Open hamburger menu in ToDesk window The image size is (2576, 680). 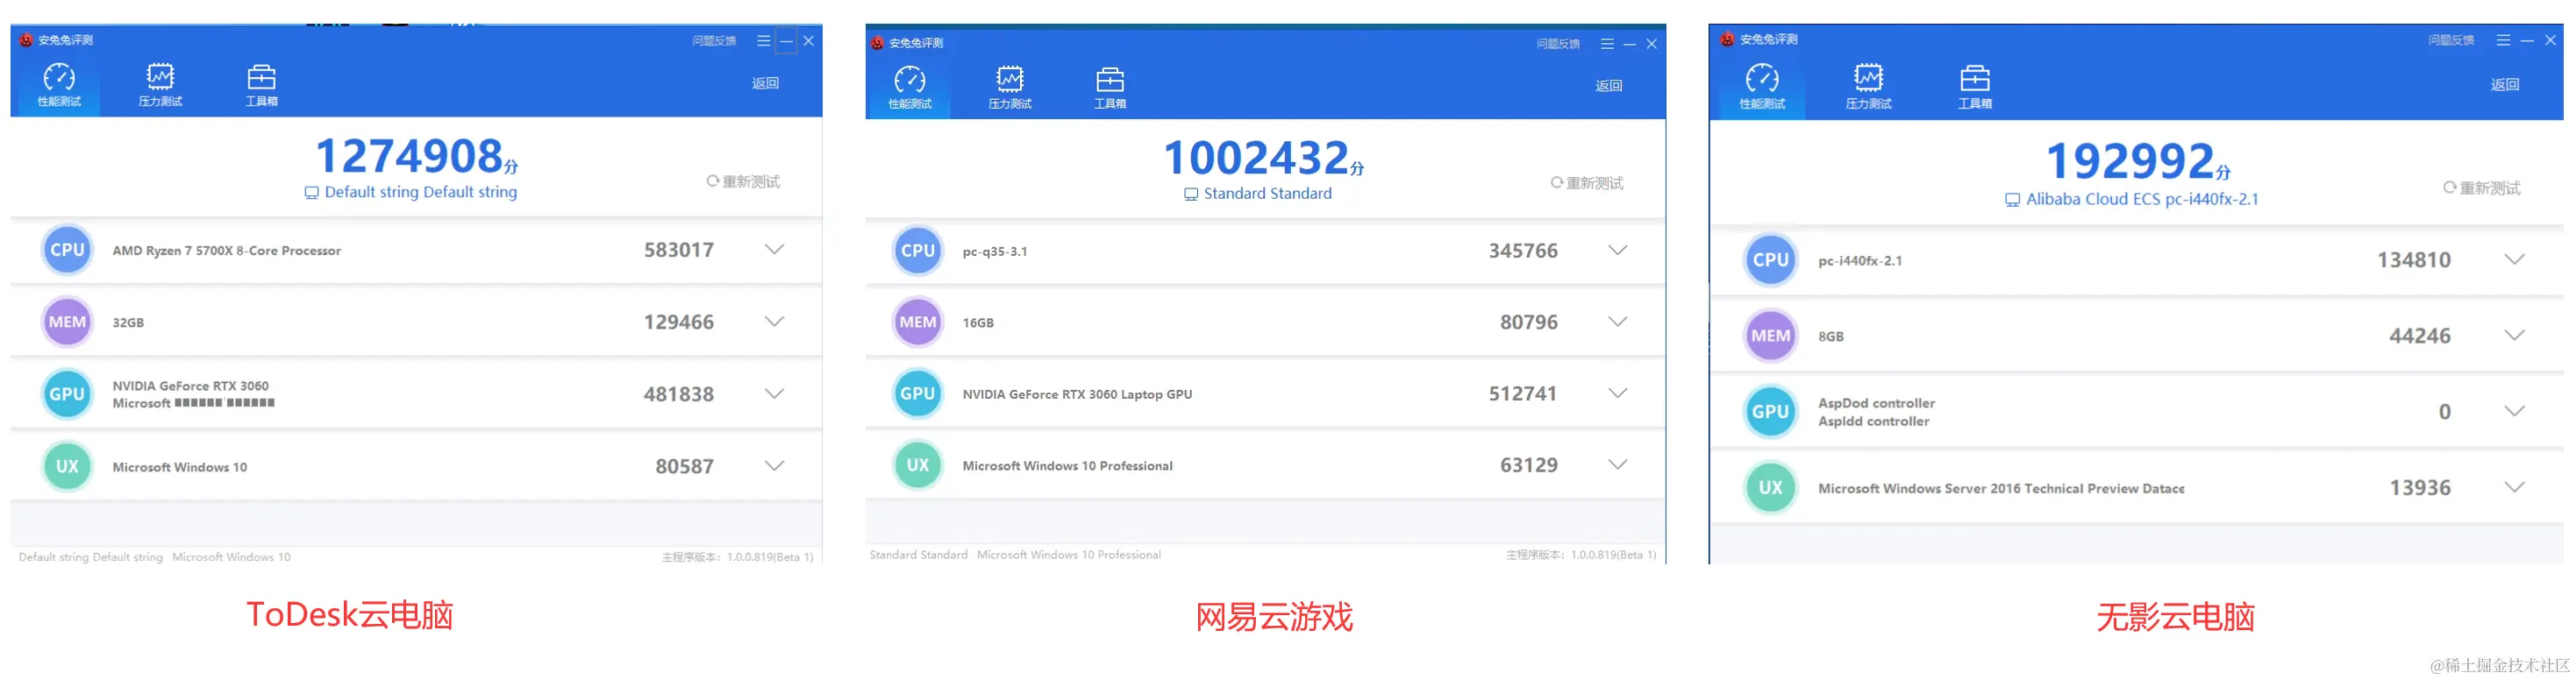tap(764, 41)
